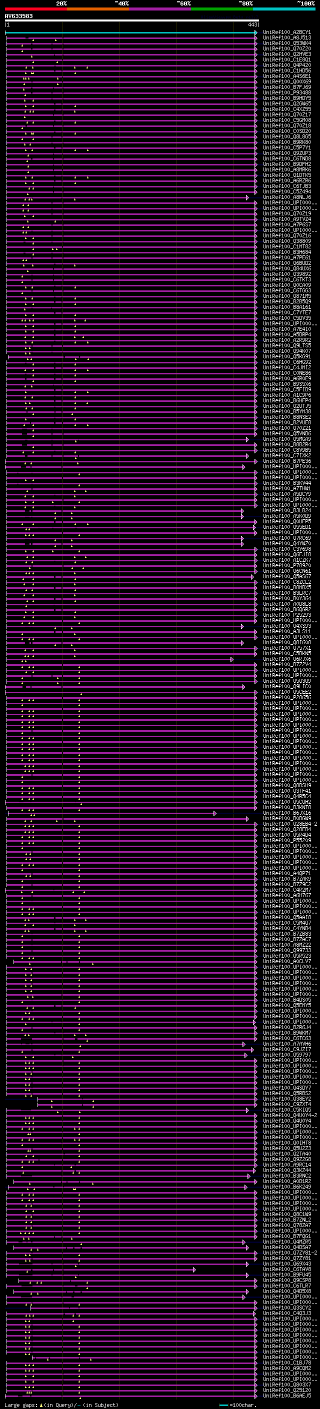Screen dimensions: 320x1409
Task: Open the UniRef100_C1MT82 hit
Action: pos(287,246)
